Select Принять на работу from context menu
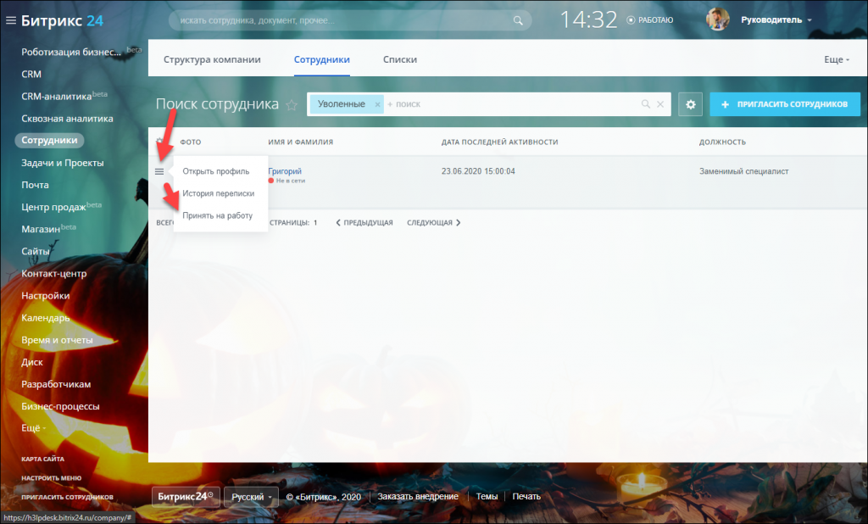This screenshot has width=868, height=524. (x=218, y=215)
